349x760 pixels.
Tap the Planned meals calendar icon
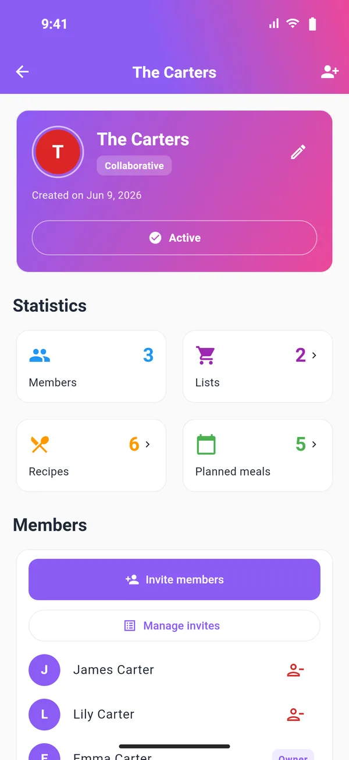tap(206, 444)
